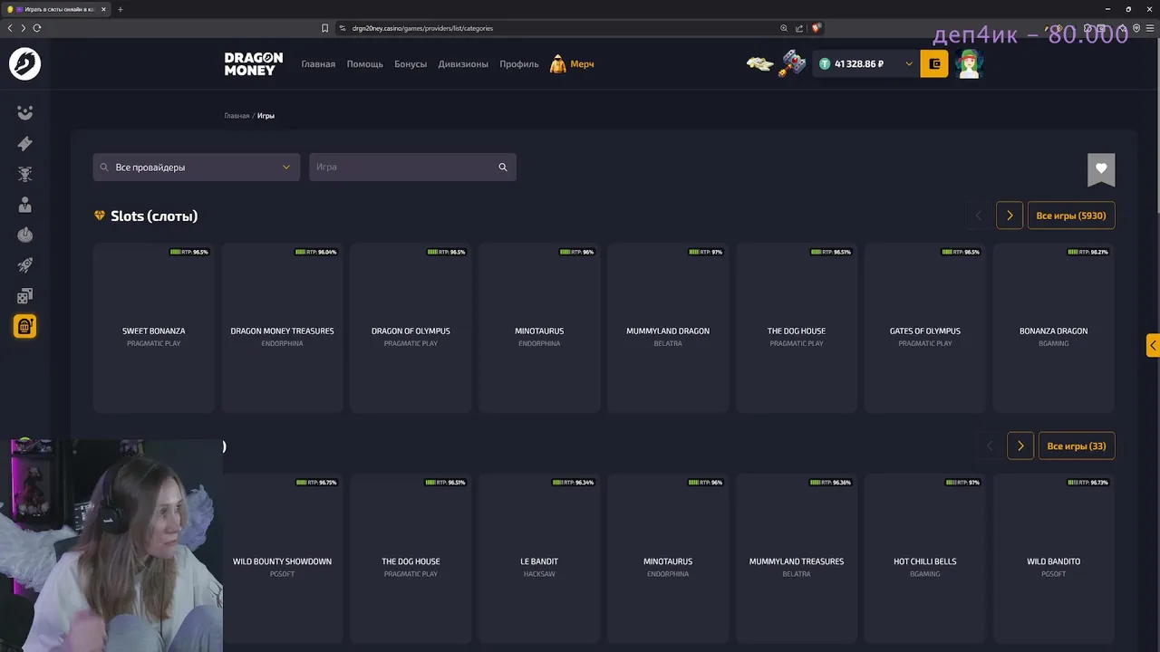Click the cash stack icon in header
The height and width of the screenshot is (652, 1160).
click(760, 64)
